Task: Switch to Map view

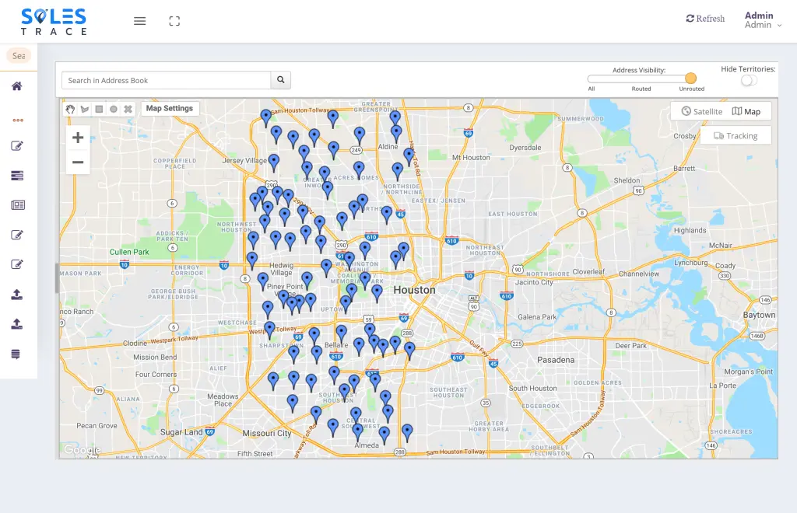Action: pyautogui.click(x=746, y=111)
